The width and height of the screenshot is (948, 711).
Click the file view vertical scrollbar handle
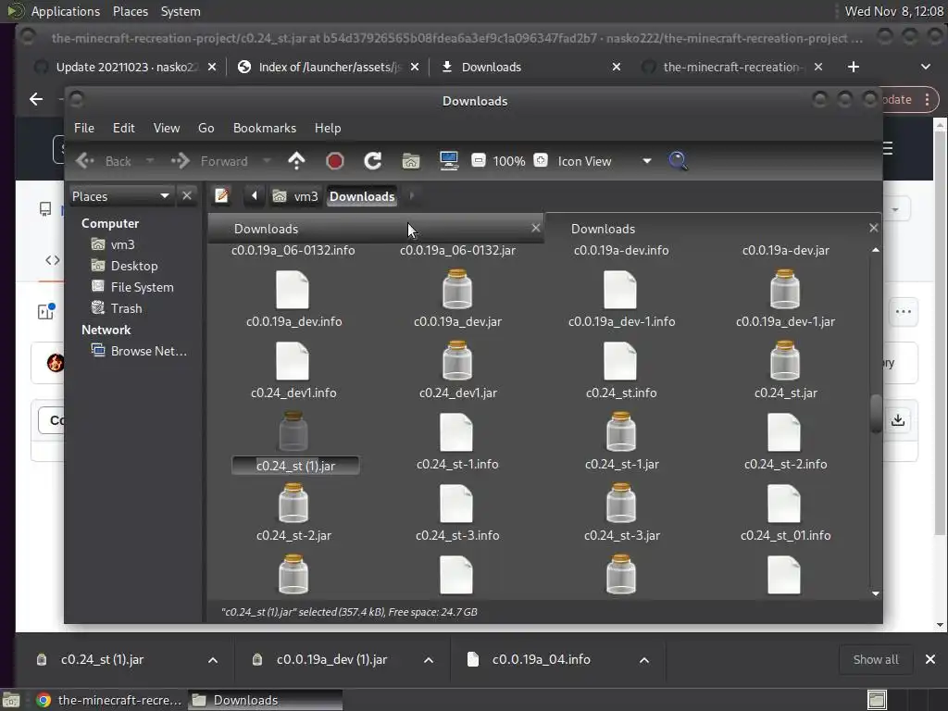876,414
